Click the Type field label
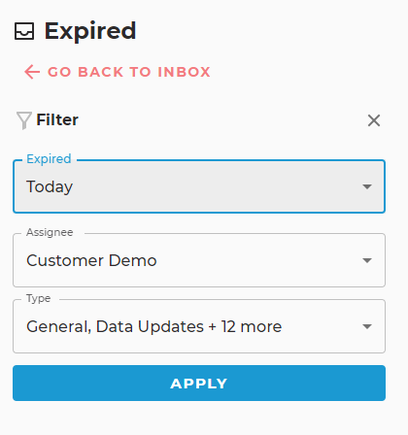The height and width of the screenshot is (435, 408). pos(39,298)
